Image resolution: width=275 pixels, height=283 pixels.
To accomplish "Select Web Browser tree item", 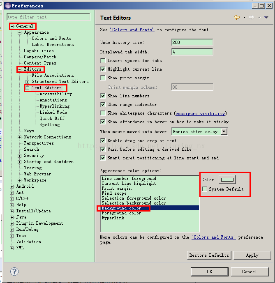I will coord(37,174).
